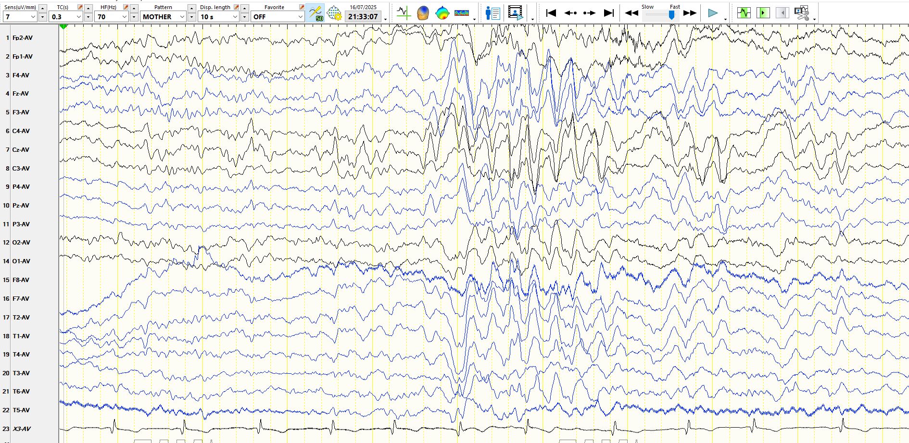Open the 3D head model view

tap(423, 13)
